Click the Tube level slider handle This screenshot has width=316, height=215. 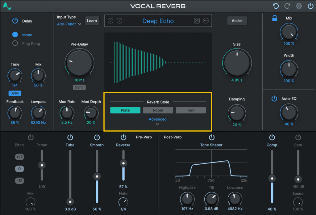pyautogui.click(x=70, y=202)
